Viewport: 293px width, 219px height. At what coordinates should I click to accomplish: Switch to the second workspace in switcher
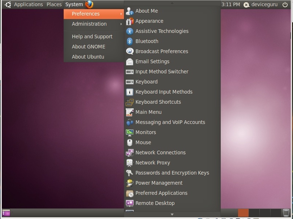coord(254,213)
